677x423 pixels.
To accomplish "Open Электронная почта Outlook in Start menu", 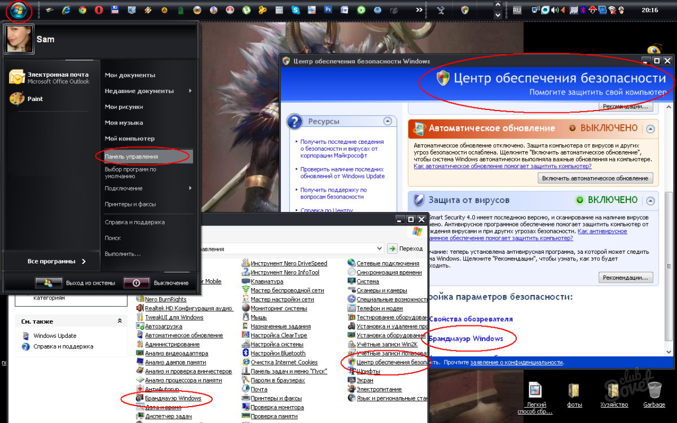I will pos(51,78).
